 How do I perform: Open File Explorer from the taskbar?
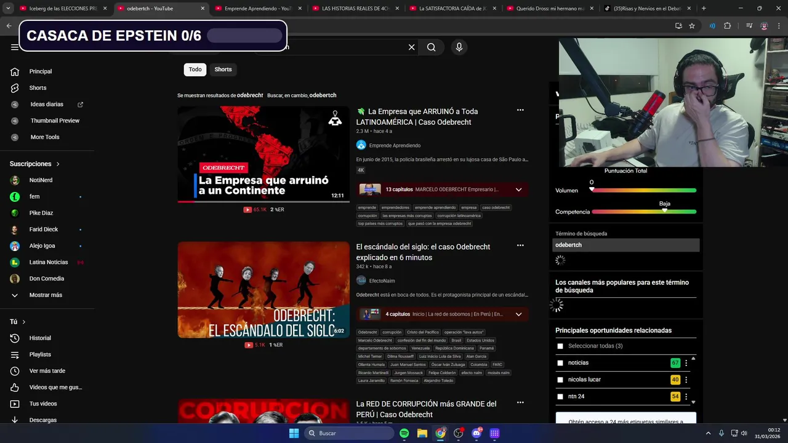point(422,433)
